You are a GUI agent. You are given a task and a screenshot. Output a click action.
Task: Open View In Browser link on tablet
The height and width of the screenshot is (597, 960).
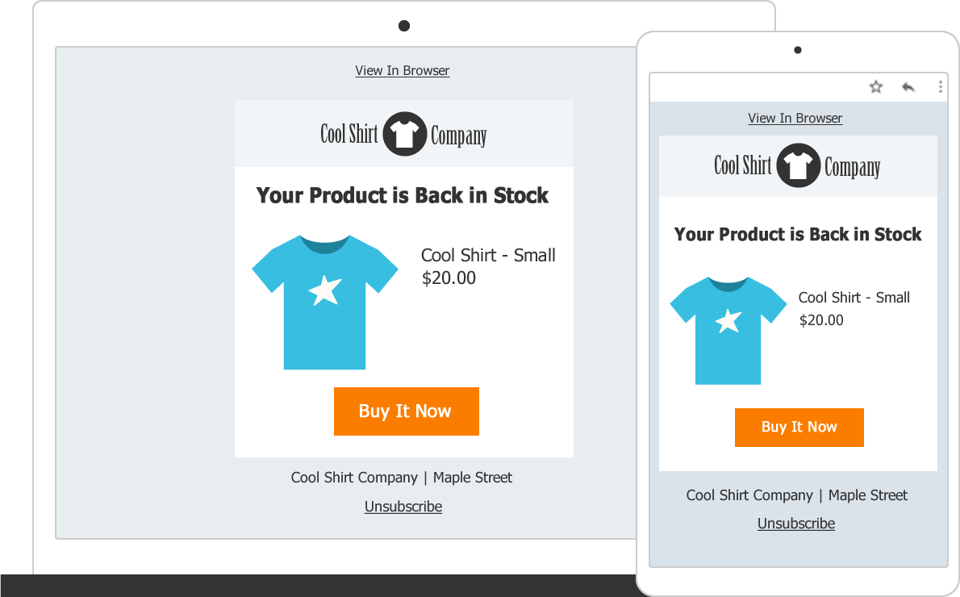click(795, 118)
